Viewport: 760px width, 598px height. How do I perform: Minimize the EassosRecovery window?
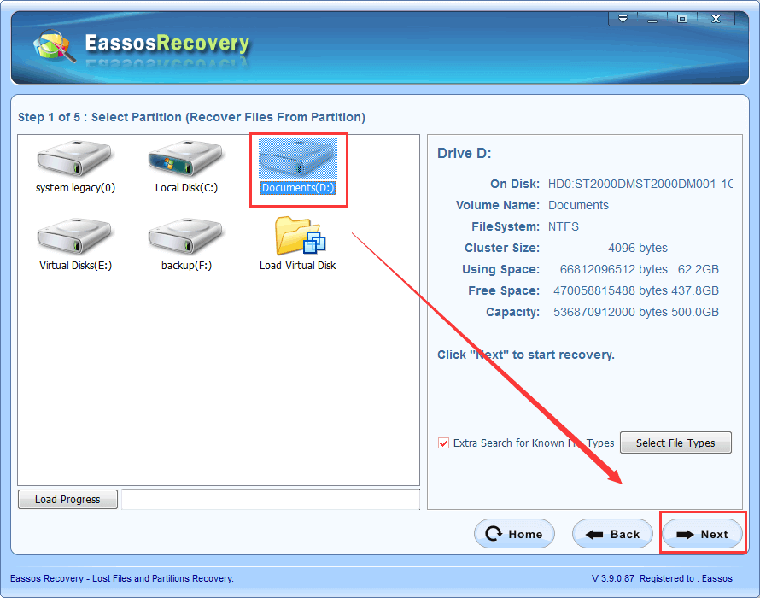(652, 19)
